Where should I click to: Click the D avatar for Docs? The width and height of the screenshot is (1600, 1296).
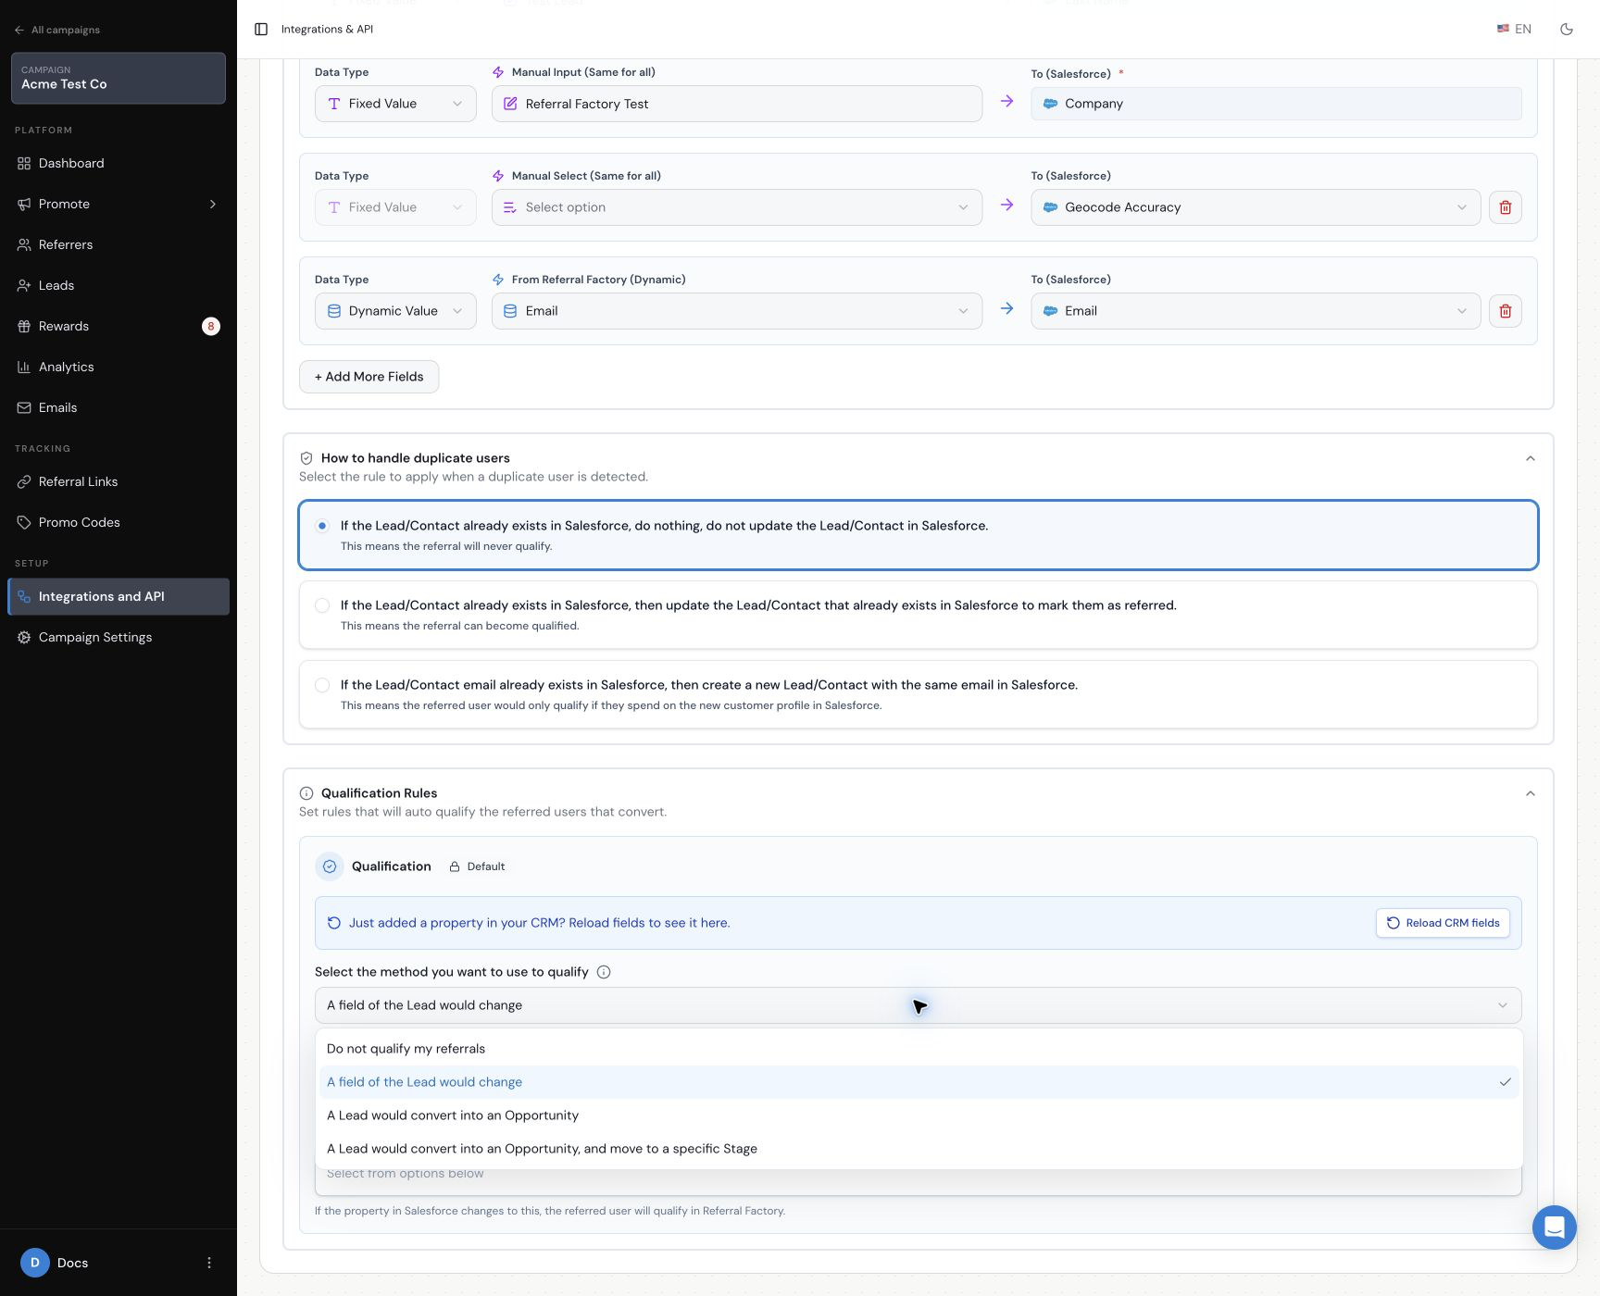click(35, 1263)
